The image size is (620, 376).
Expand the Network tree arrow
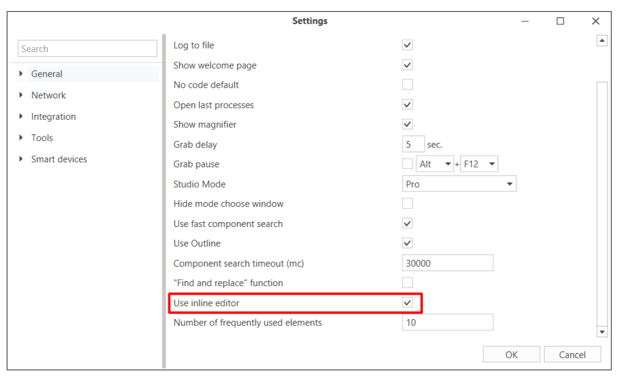21,95
